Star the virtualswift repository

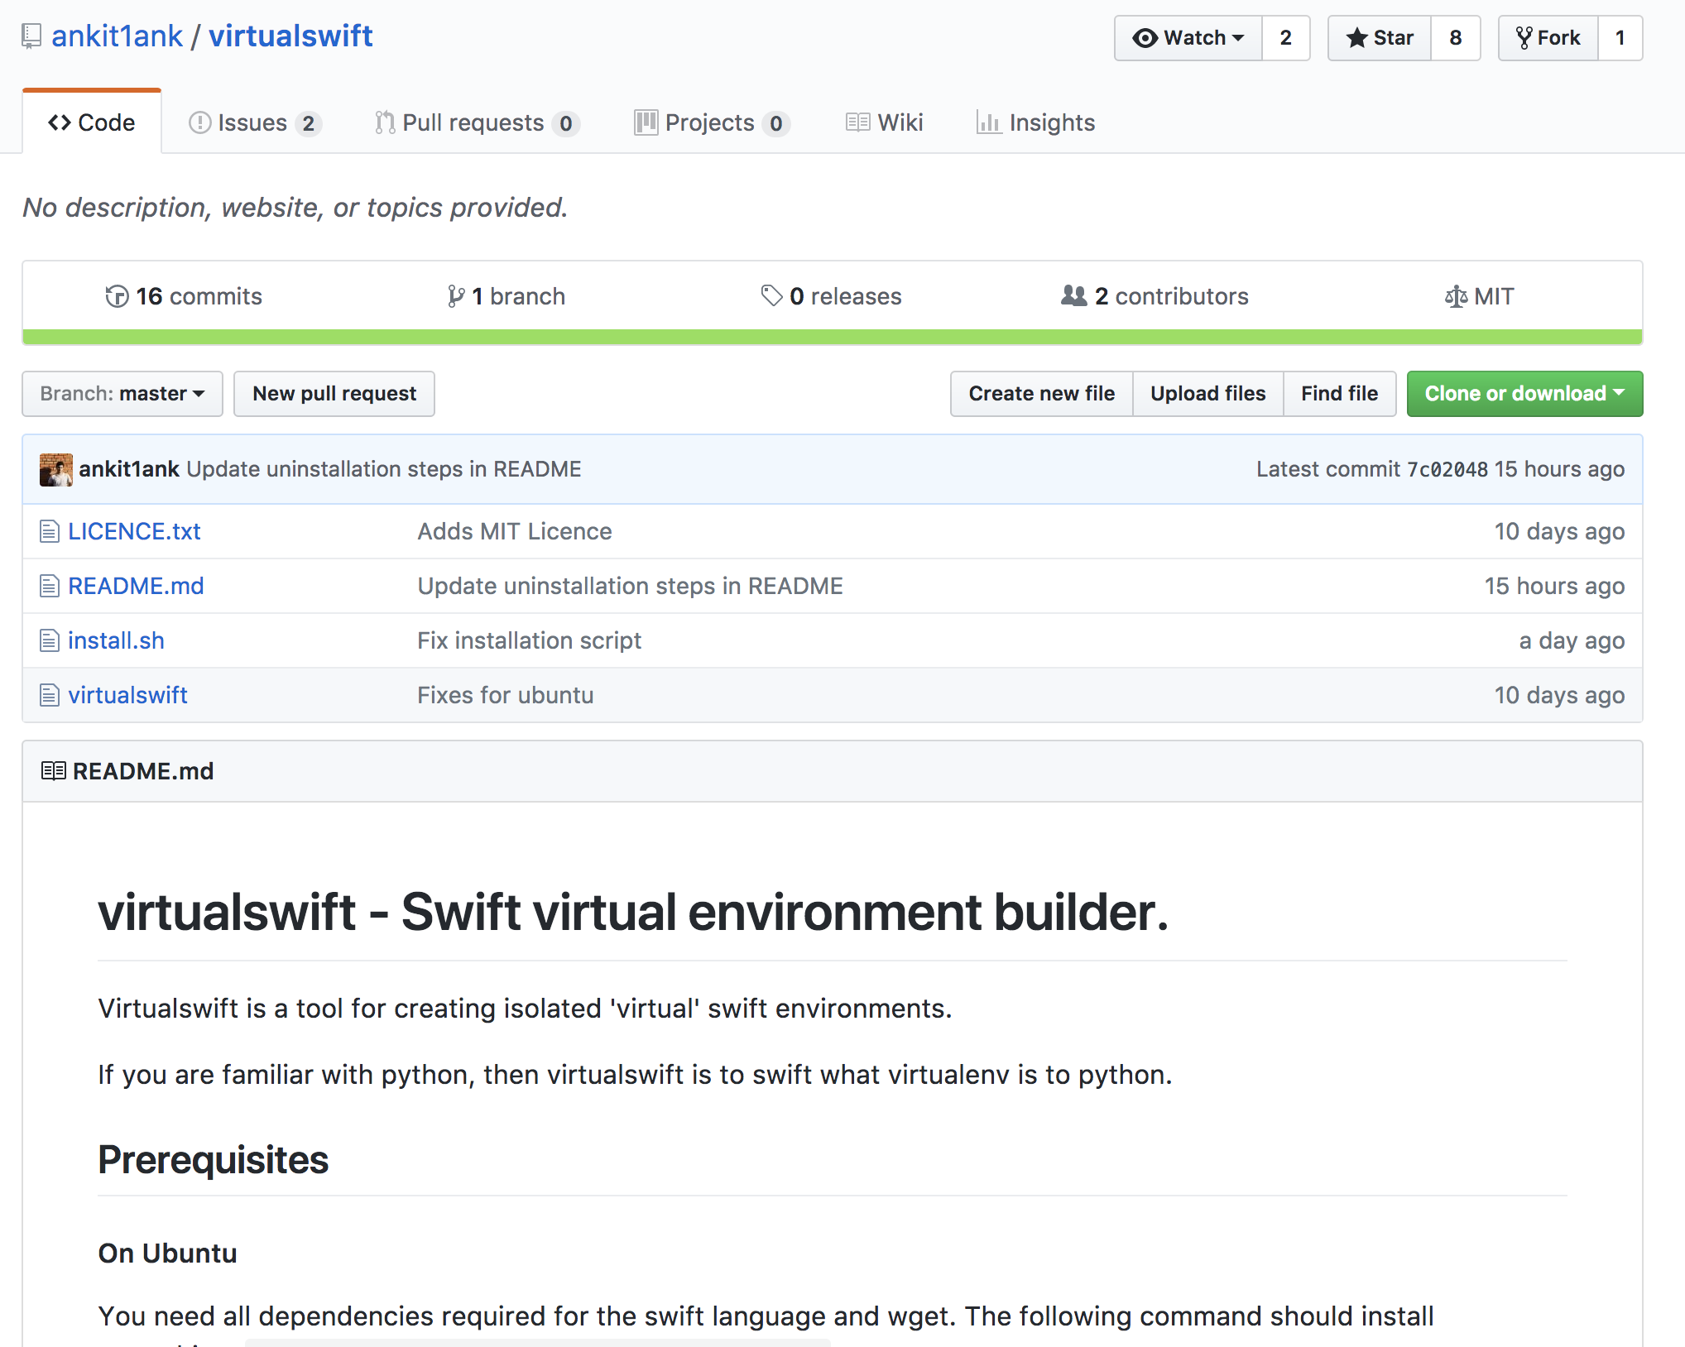pos(1379,37)
